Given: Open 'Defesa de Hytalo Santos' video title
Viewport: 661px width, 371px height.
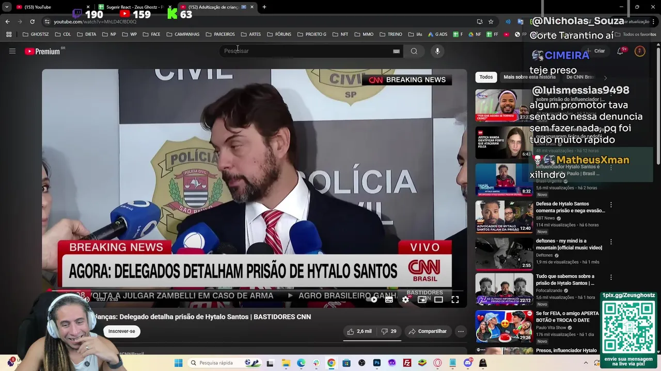Looking at the screenshot, I should click(570, 207).
